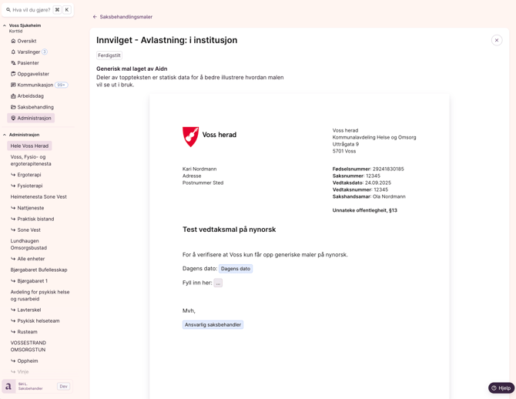Select the Ergoterapi sub-unit

(29, 175)
